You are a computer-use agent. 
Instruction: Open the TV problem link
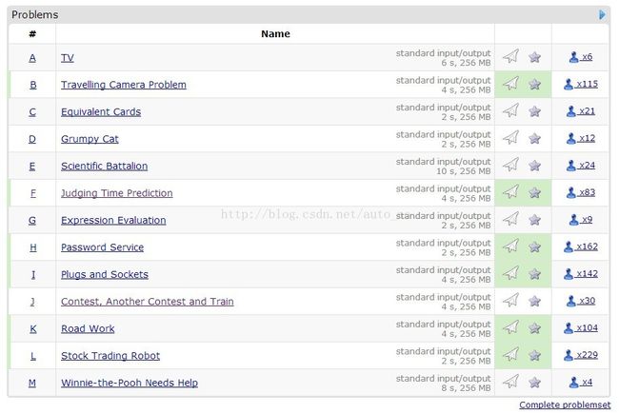67,58
